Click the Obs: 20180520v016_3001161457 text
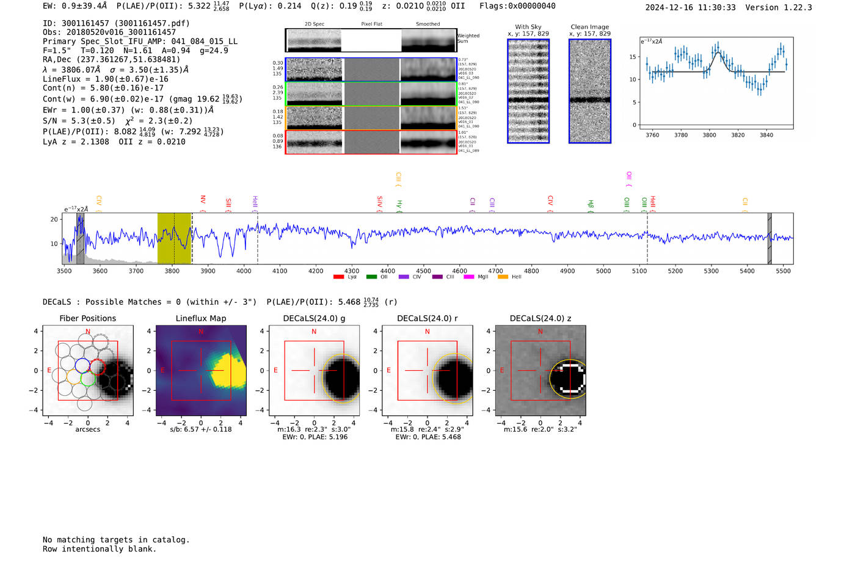This screenshot has height=582, width=855. coord(109,32)
